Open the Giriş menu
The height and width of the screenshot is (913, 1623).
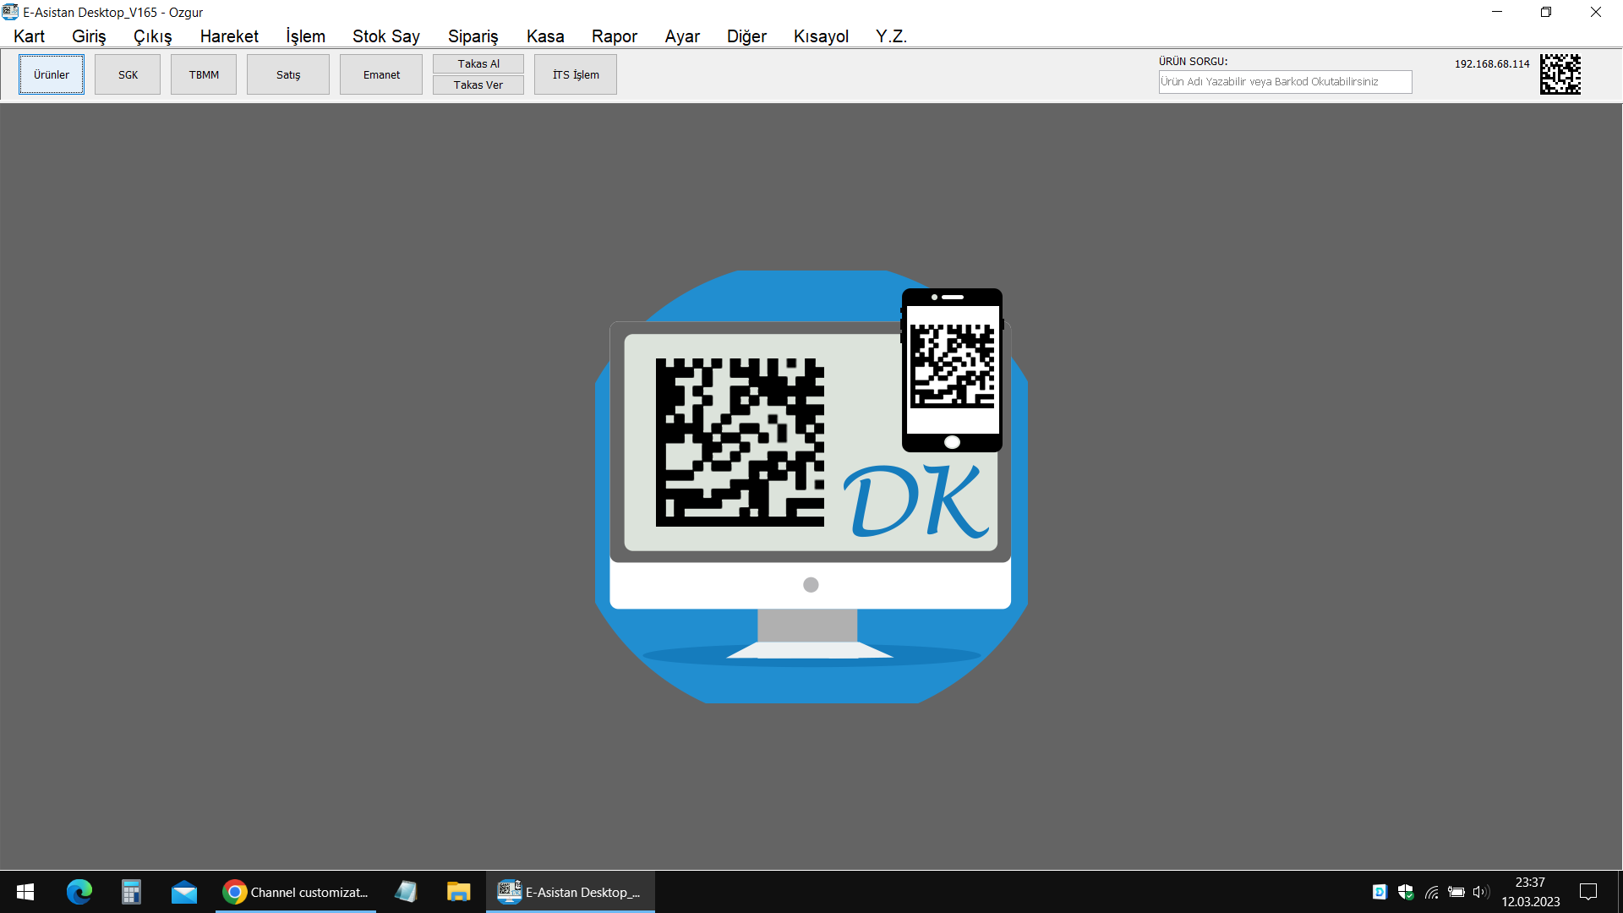[89, 36]
